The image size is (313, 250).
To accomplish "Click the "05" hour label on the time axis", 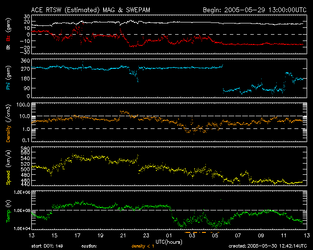I will (215, 235).
